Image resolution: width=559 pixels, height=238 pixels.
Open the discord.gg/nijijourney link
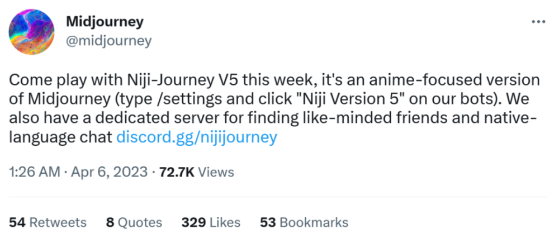[x=197, y=137]
